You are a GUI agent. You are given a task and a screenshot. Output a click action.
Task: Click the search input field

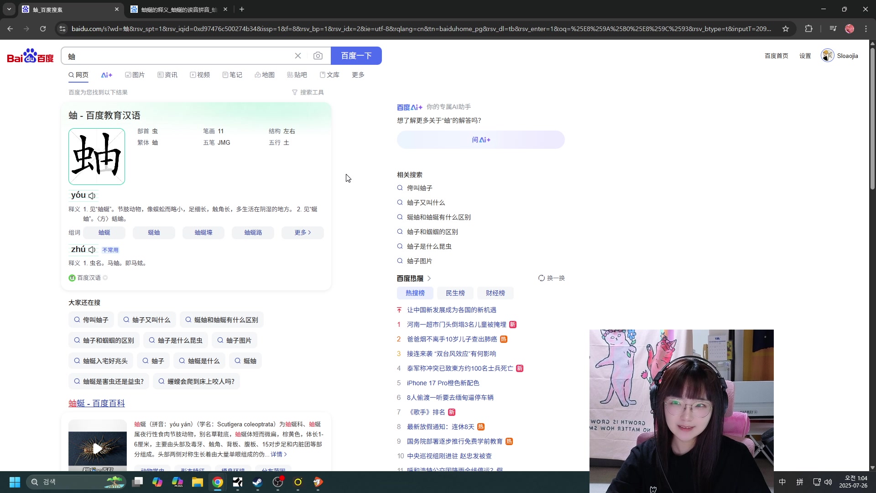178,56
